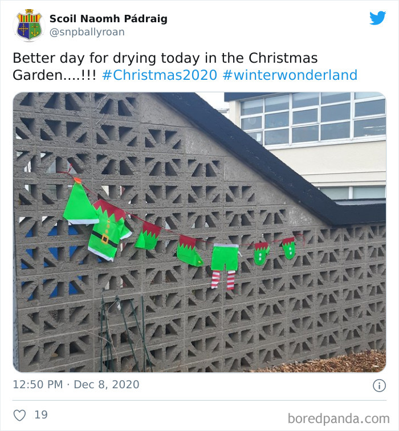Click the tweet text about drying
The height and width of the screenshot is (431, 399).
(x=165, y=66)
